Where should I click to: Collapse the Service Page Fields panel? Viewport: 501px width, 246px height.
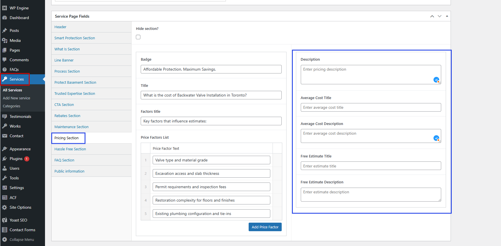tap(447, 16)
